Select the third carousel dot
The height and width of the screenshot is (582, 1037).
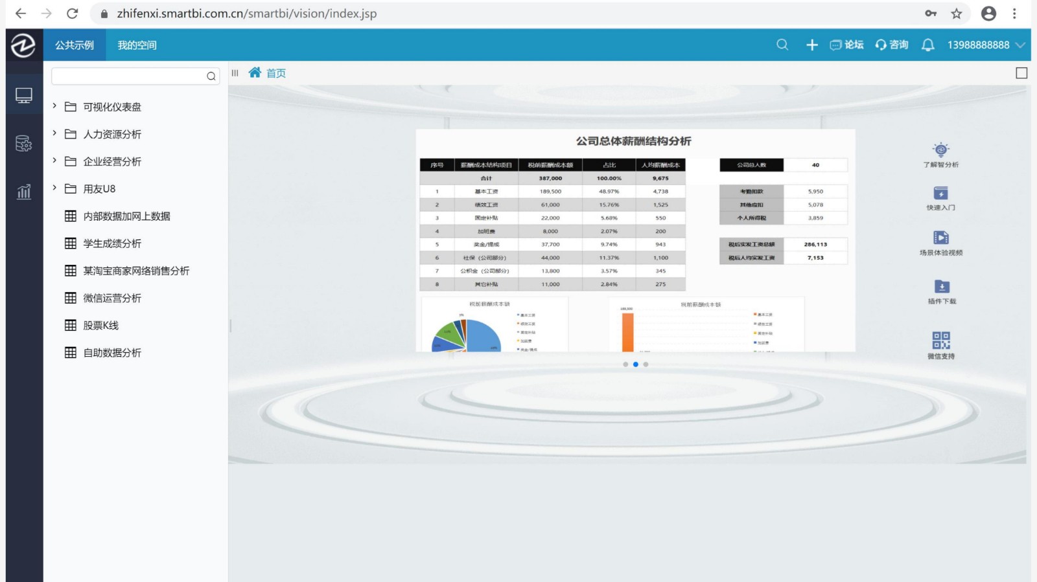point(646,364)
